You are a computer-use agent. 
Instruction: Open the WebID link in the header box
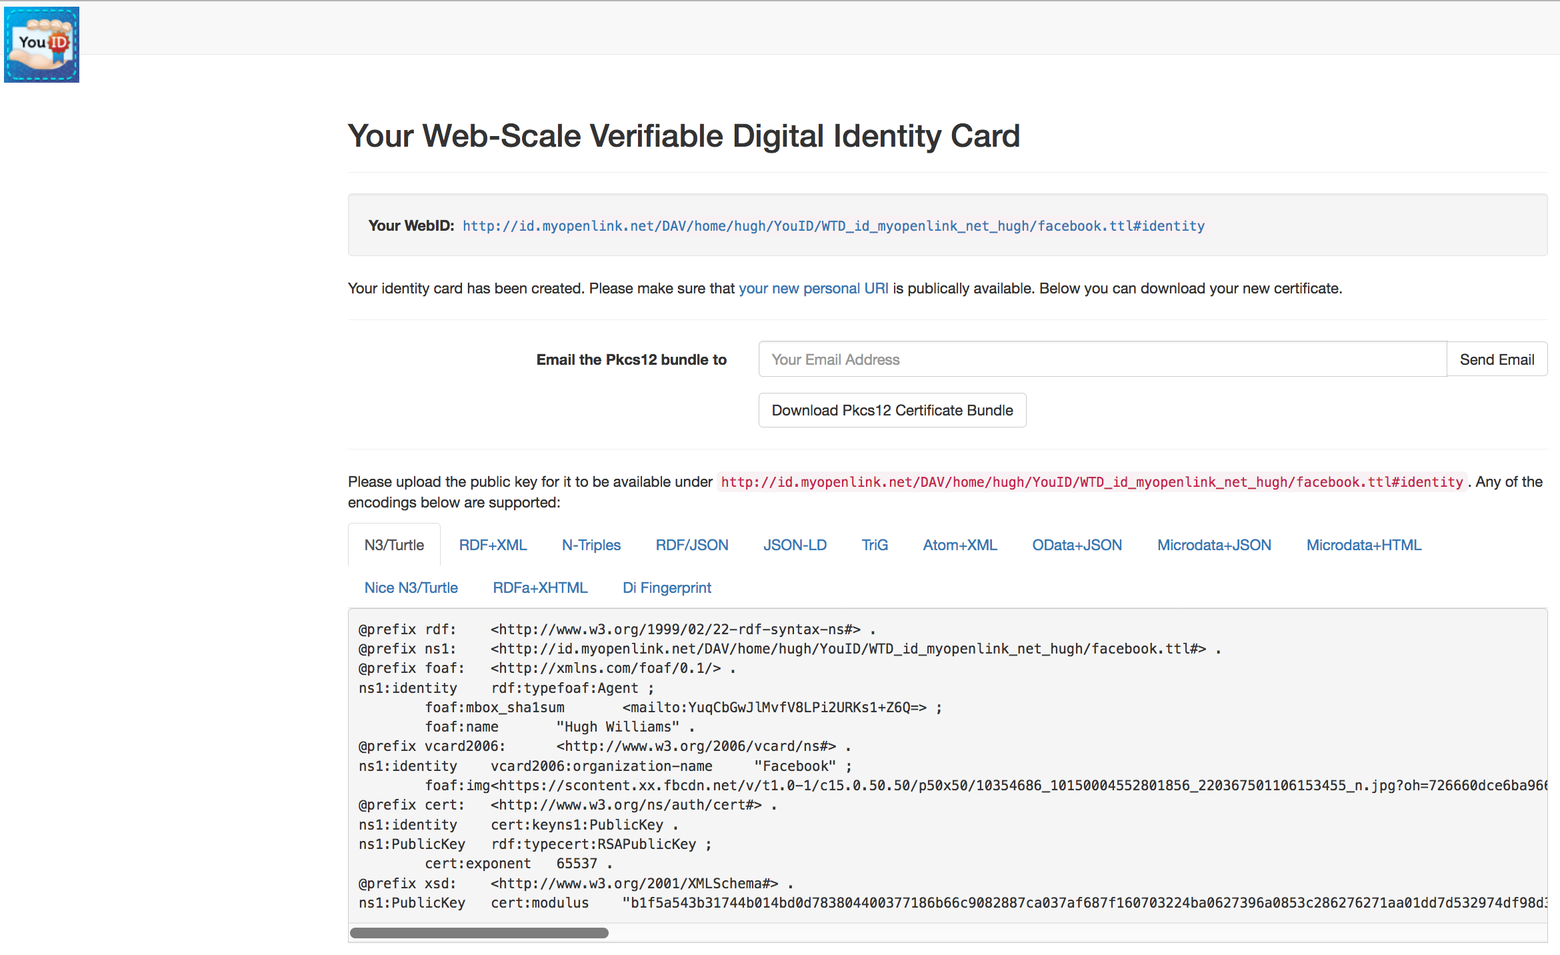(833, 226)
